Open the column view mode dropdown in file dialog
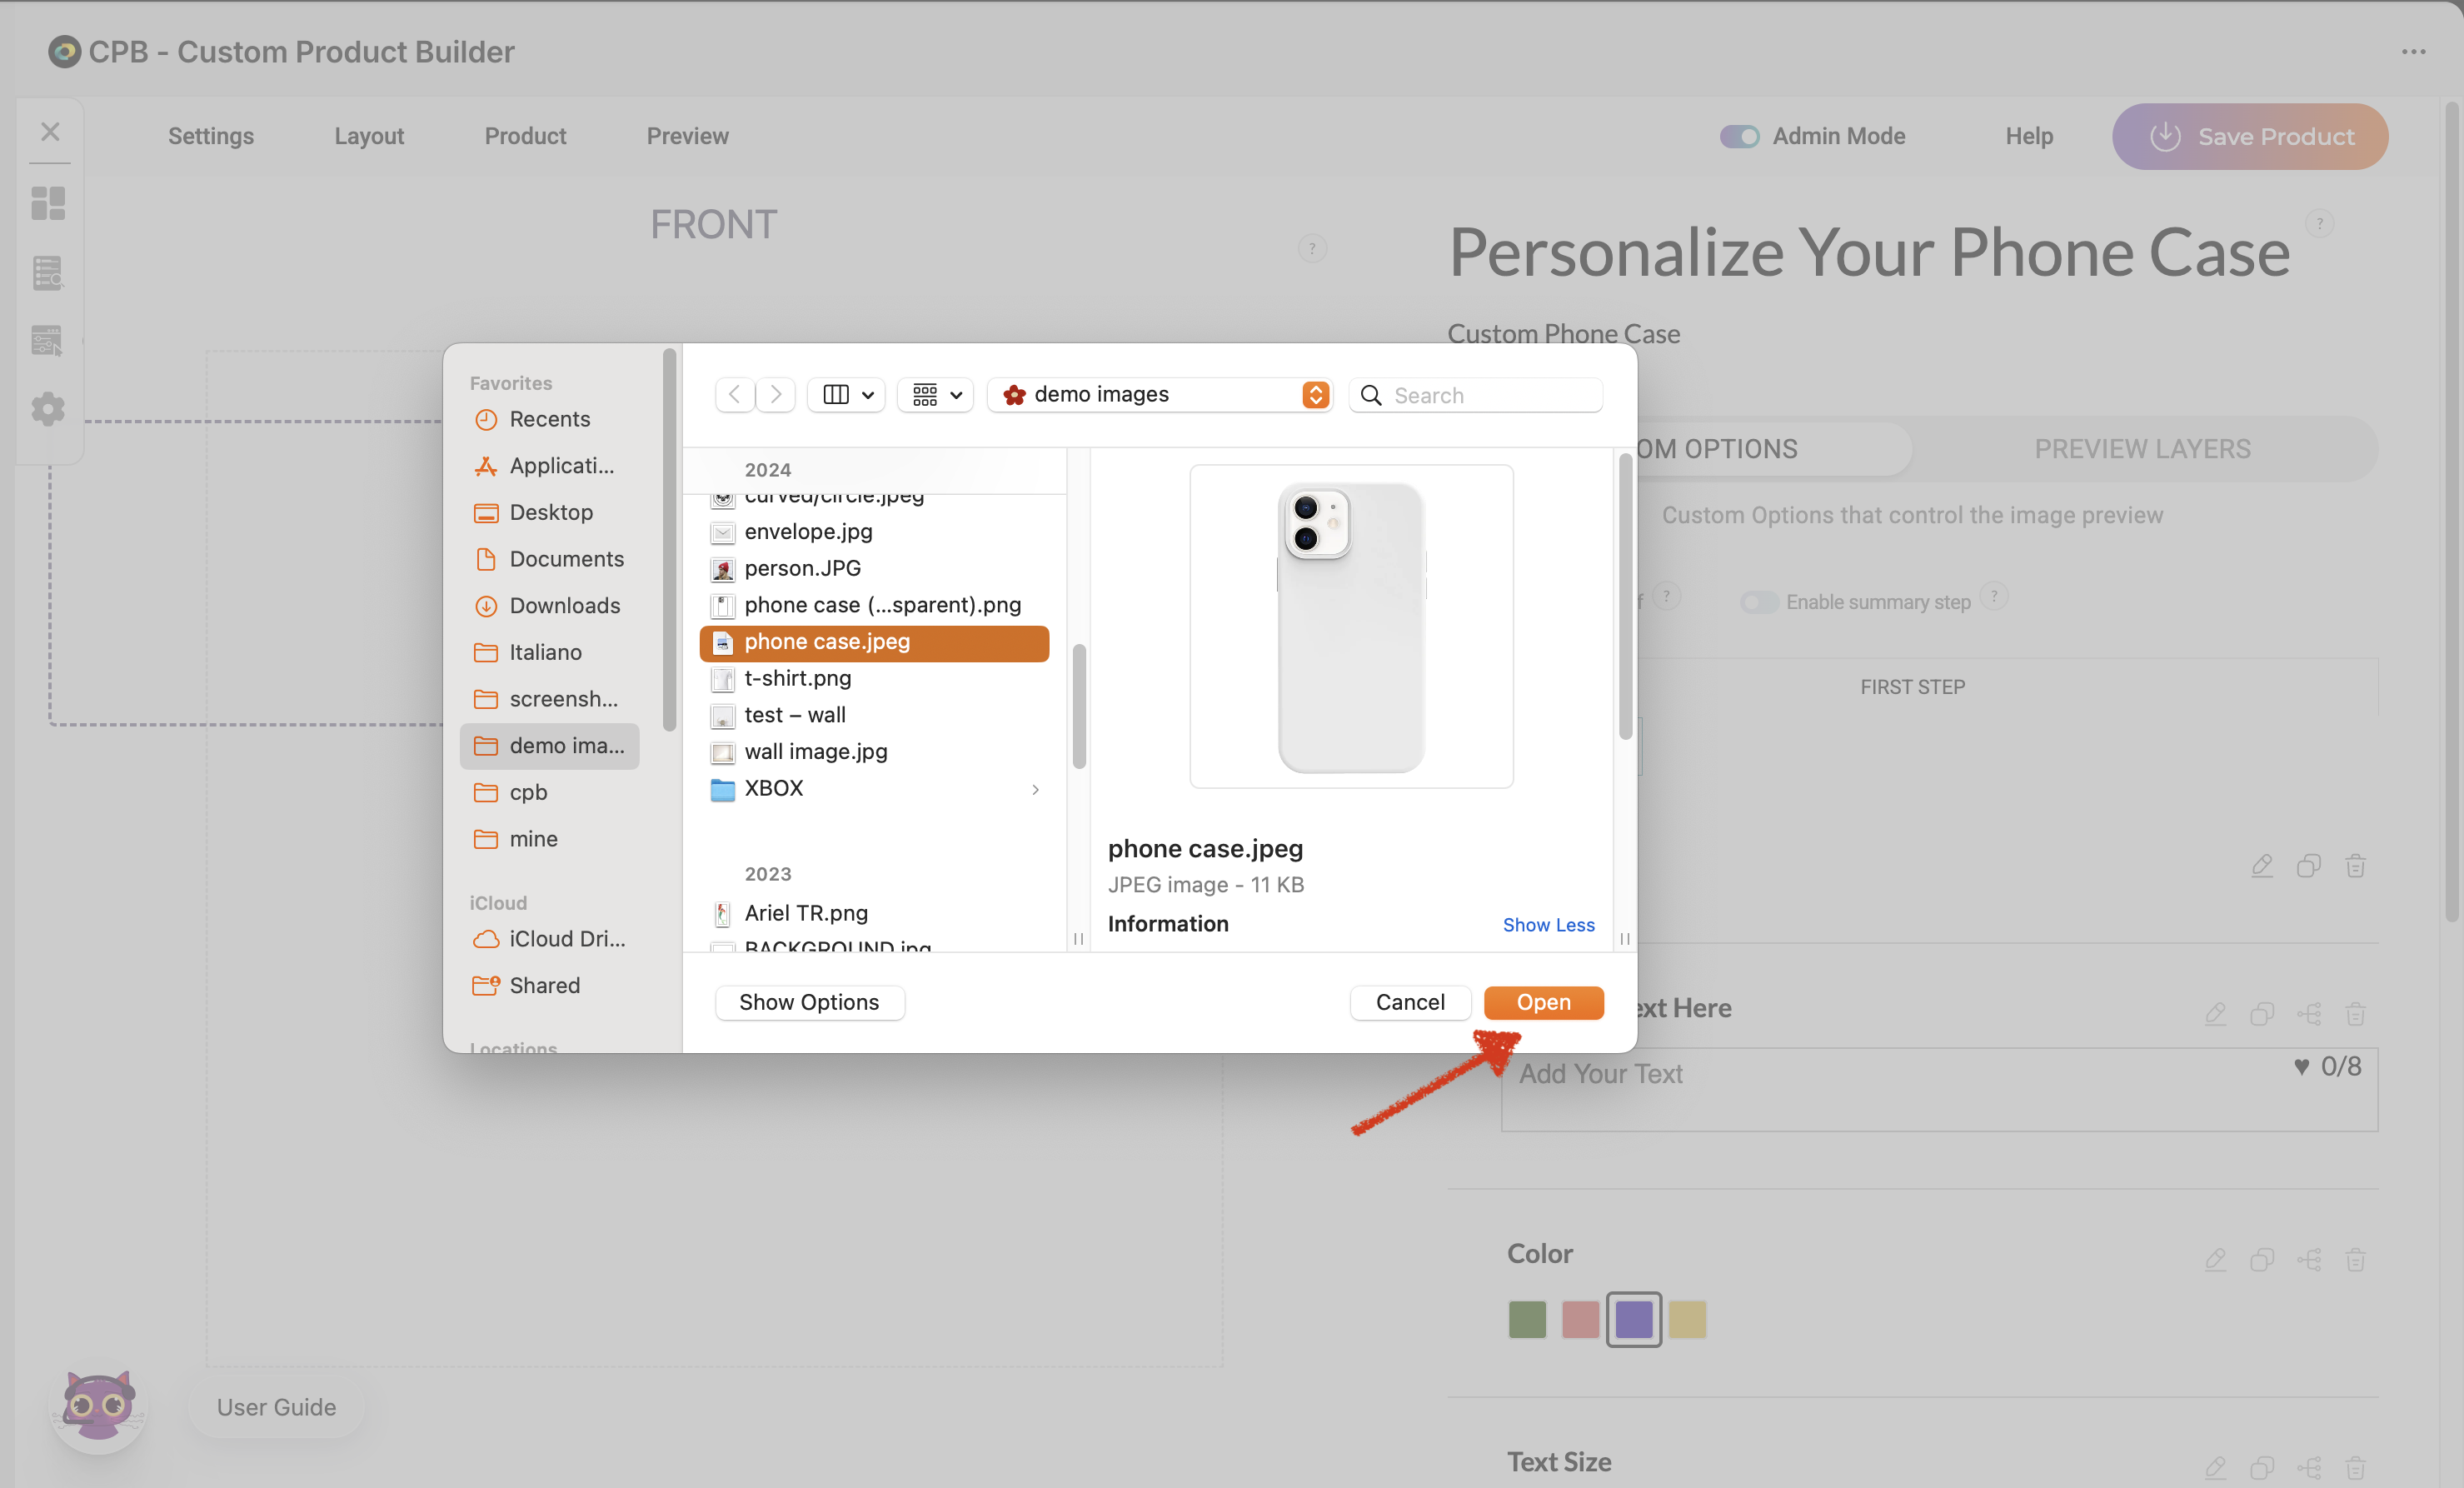Viewport: 2464px width, 1488px height. pos(846,394)
